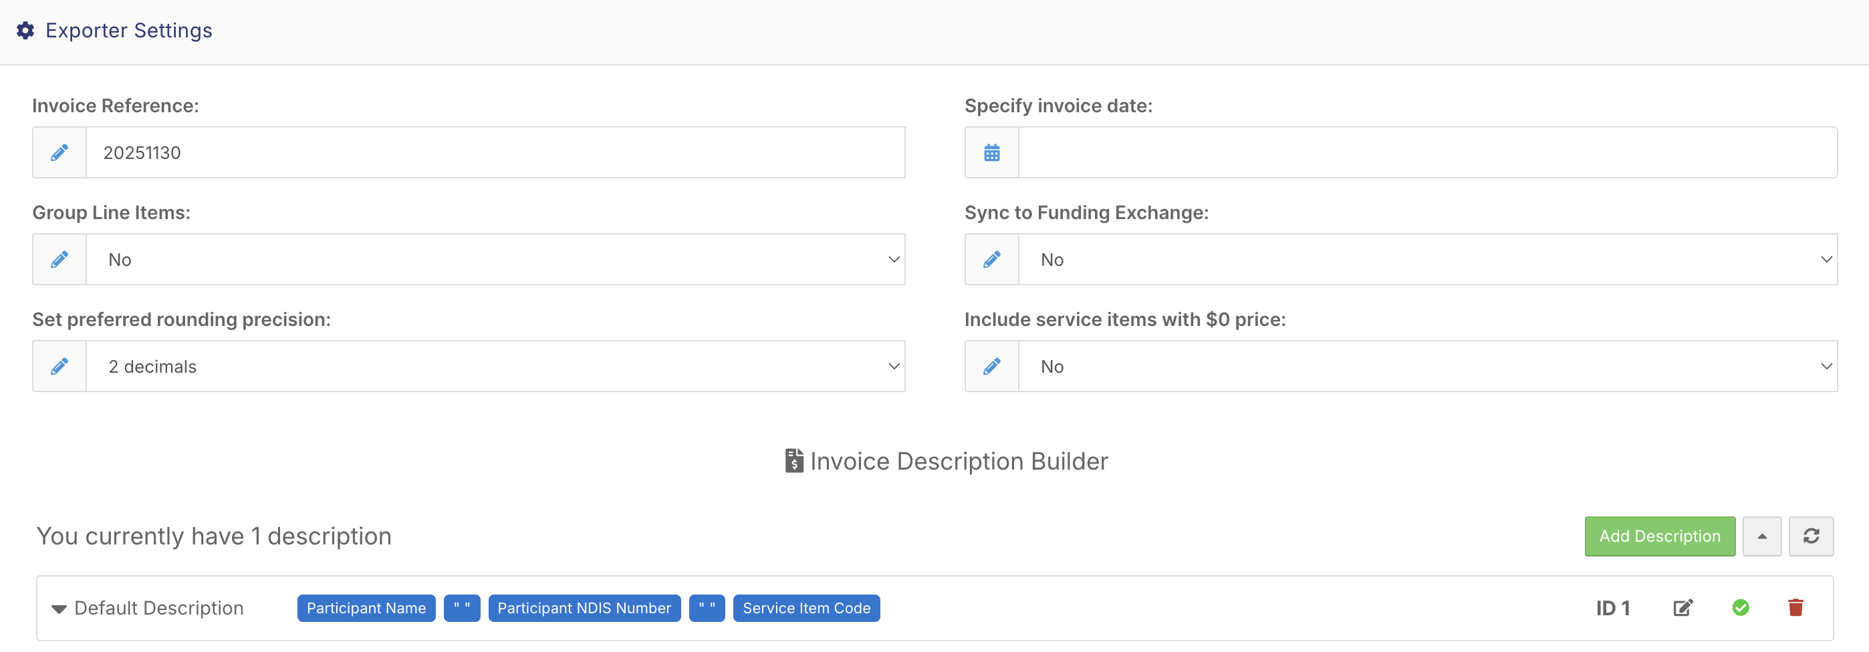Click 'Include service items with $0 price:' label
Viewport: 1869px width, 652px height.
pos(1124,319)
